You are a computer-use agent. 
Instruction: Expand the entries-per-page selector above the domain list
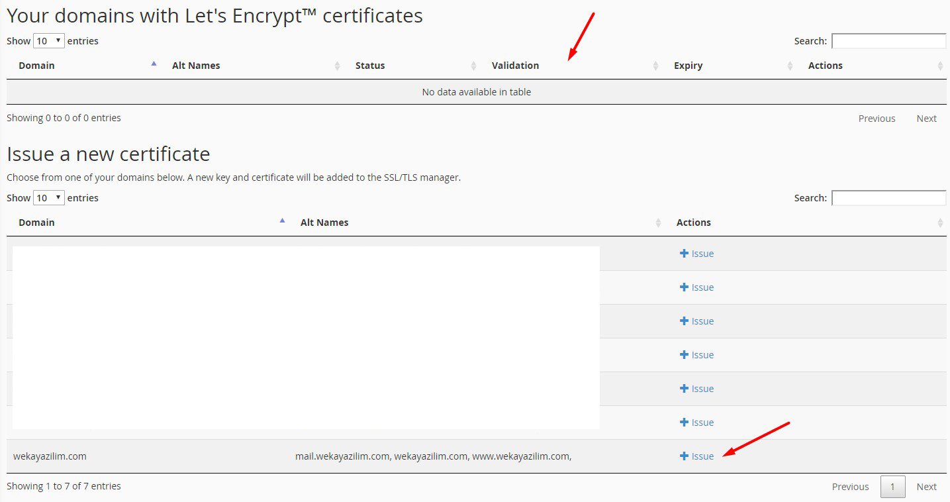click(48, 197)
